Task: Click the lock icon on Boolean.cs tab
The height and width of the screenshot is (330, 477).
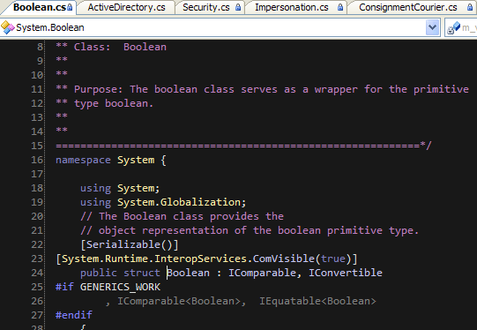Action: click(70, 7)
